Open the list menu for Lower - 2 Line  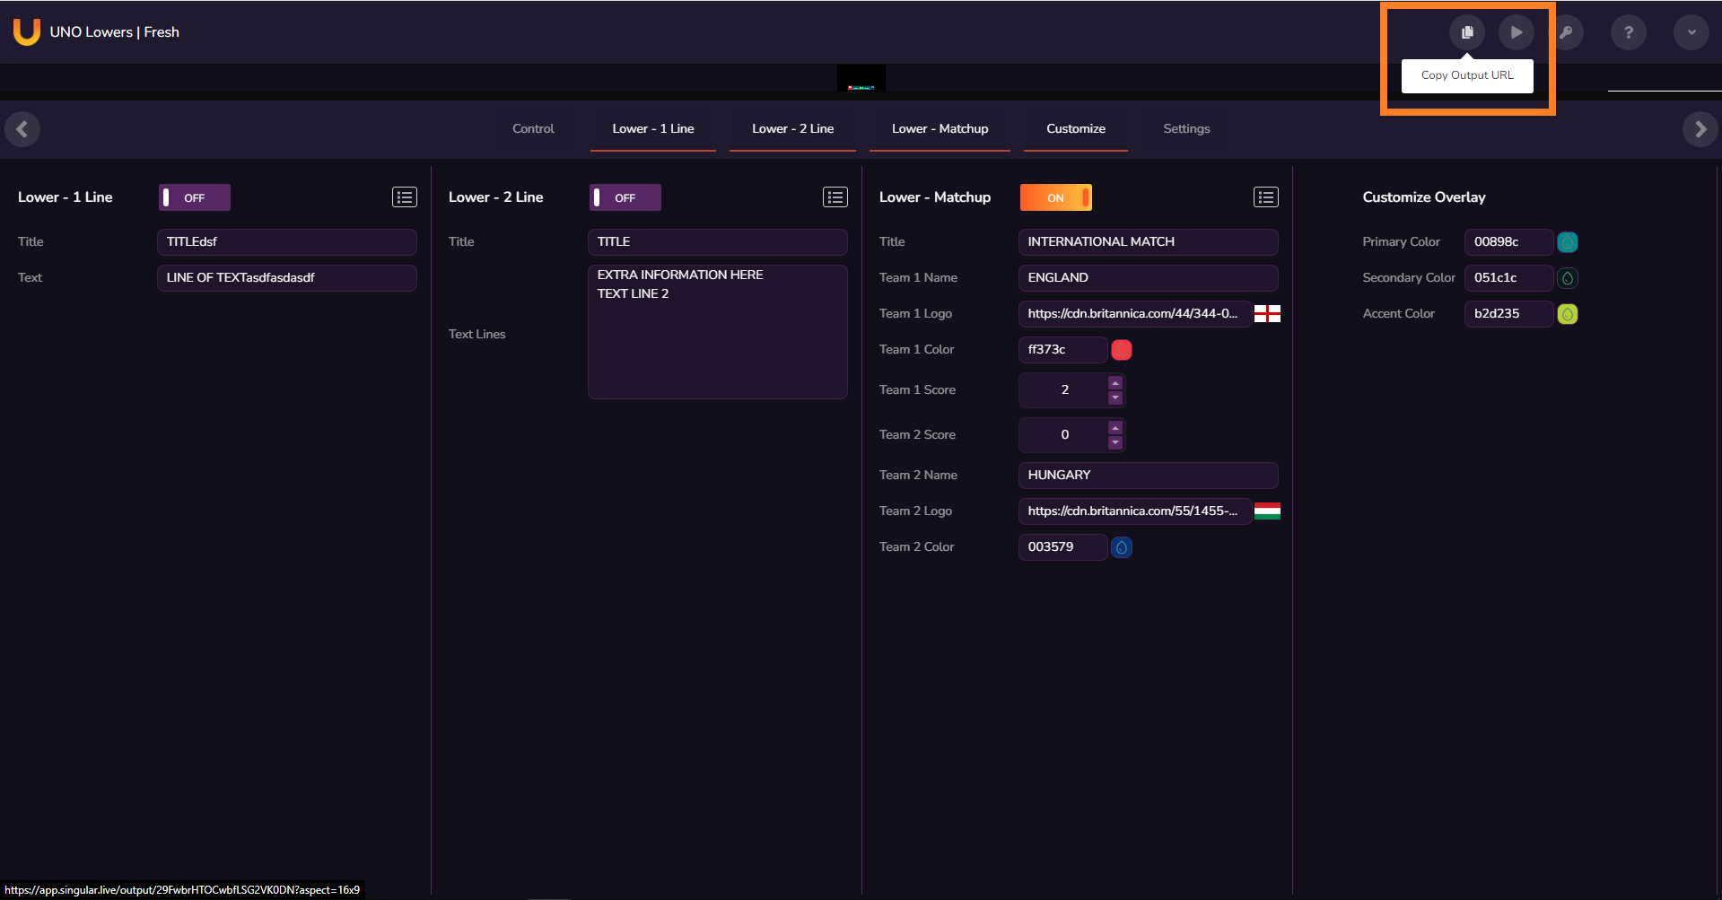[x=835, y=197]
